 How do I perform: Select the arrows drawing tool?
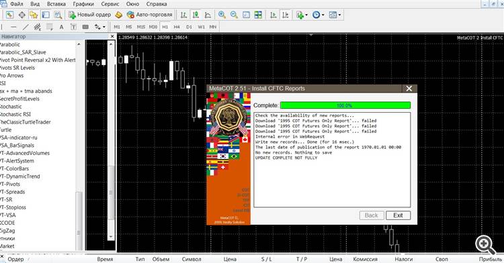click(97, 27)
